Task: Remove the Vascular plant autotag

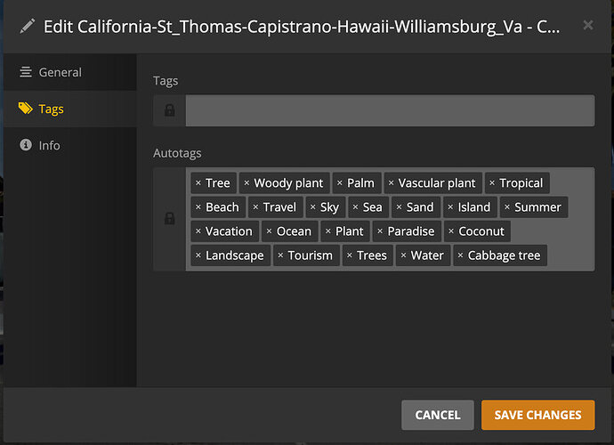Action: (391, 183)
